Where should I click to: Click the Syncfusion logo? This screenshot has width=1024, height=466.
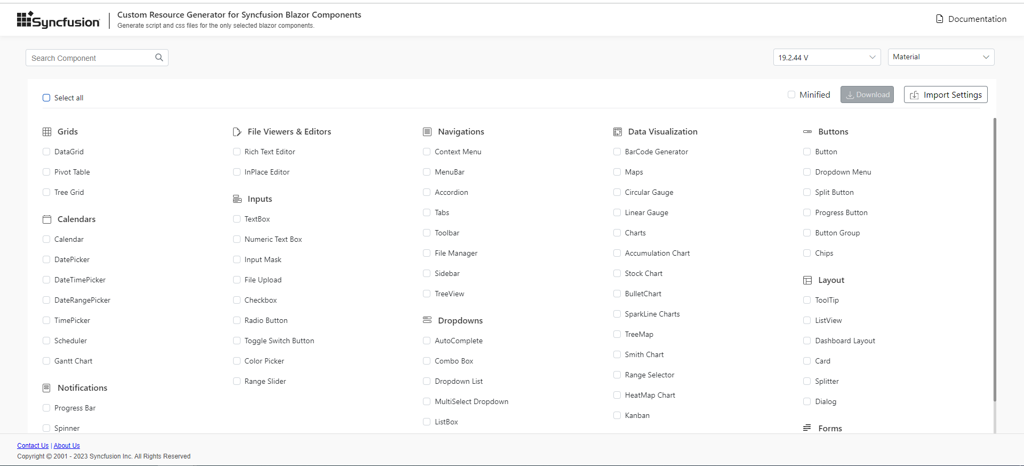click(58, 20)
